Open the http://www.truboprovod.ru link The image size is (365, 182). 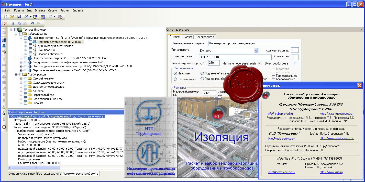click(x=336, y=114)
